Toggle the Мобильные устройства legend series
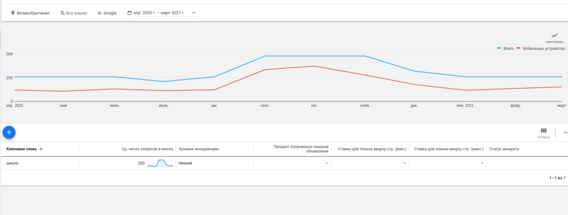 540,49
